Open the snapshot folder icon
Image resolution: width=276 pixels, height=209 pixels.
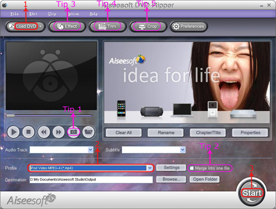click(x=89, y=132)
